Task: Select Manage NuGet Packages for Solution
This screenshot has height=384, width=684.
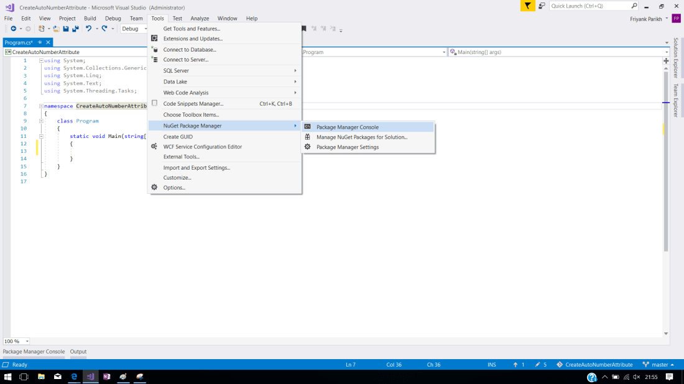Action: pos(361,137)
